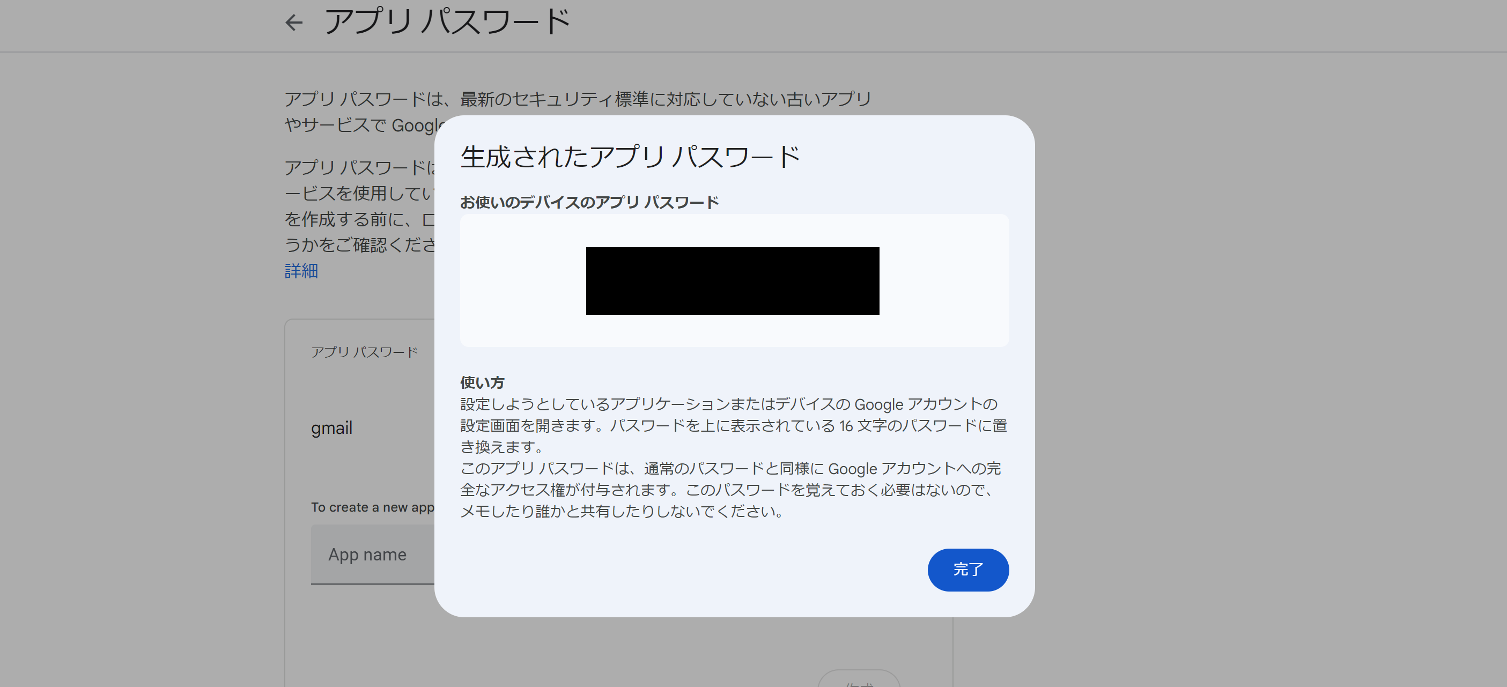Screen dimensions: 1507x687
Task: Go back using the arrow icon
Action: 294,23
